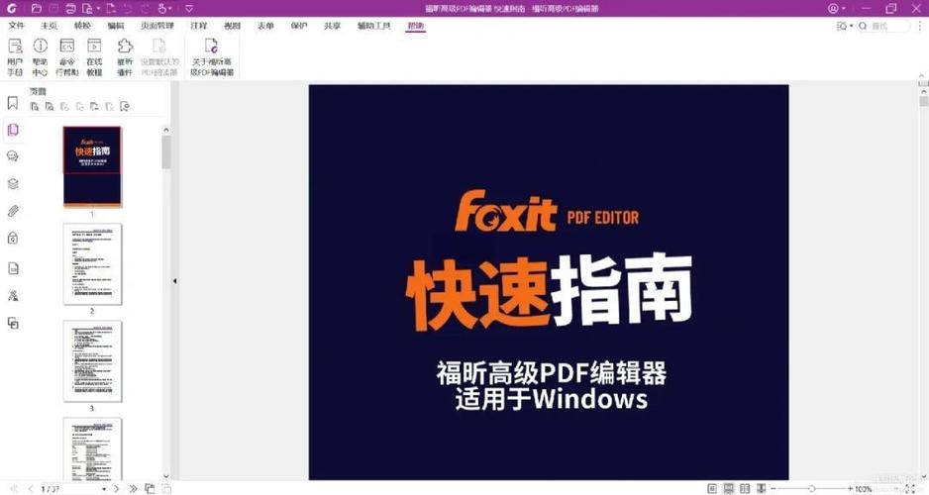Click the Save icon in quick access toolbar
Screen dimensions: 929x495
click(x=53, y=8)
